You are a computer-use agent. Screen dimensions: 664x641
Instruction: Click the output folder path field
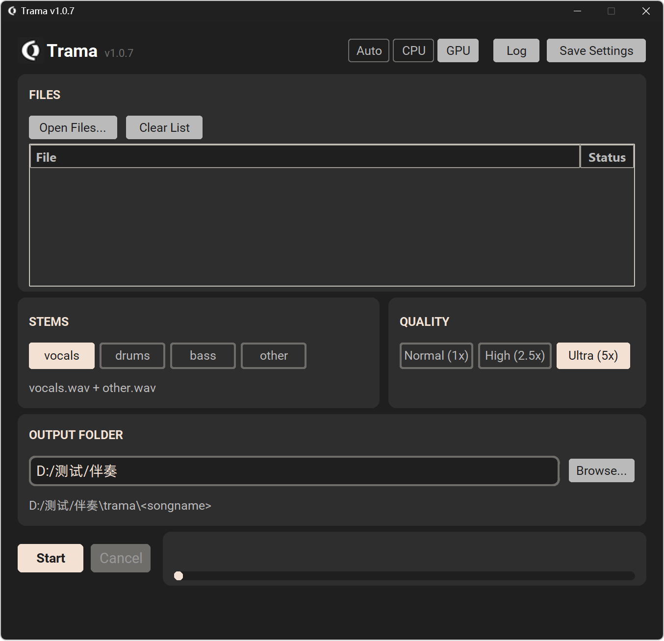coord(294,471)
